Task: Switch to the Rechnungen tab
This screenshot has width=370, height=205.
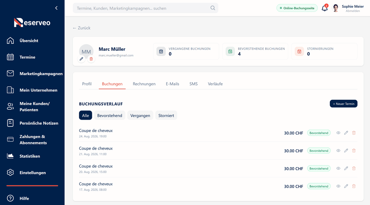Action: [x=144, y=84]
